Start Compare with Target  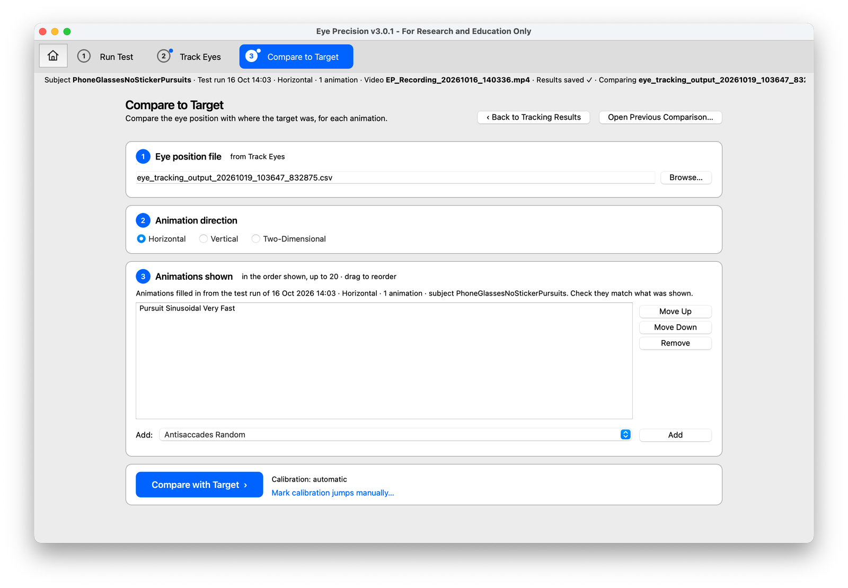click(199, 485)
